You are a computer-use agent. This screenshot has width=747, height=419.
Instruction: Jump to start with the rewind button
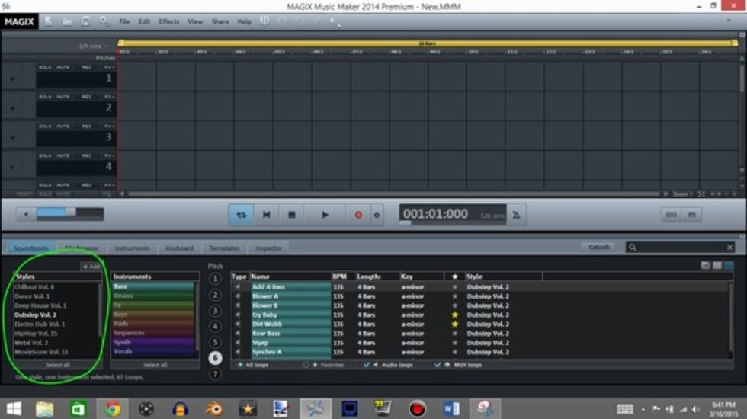pos(266,215)
